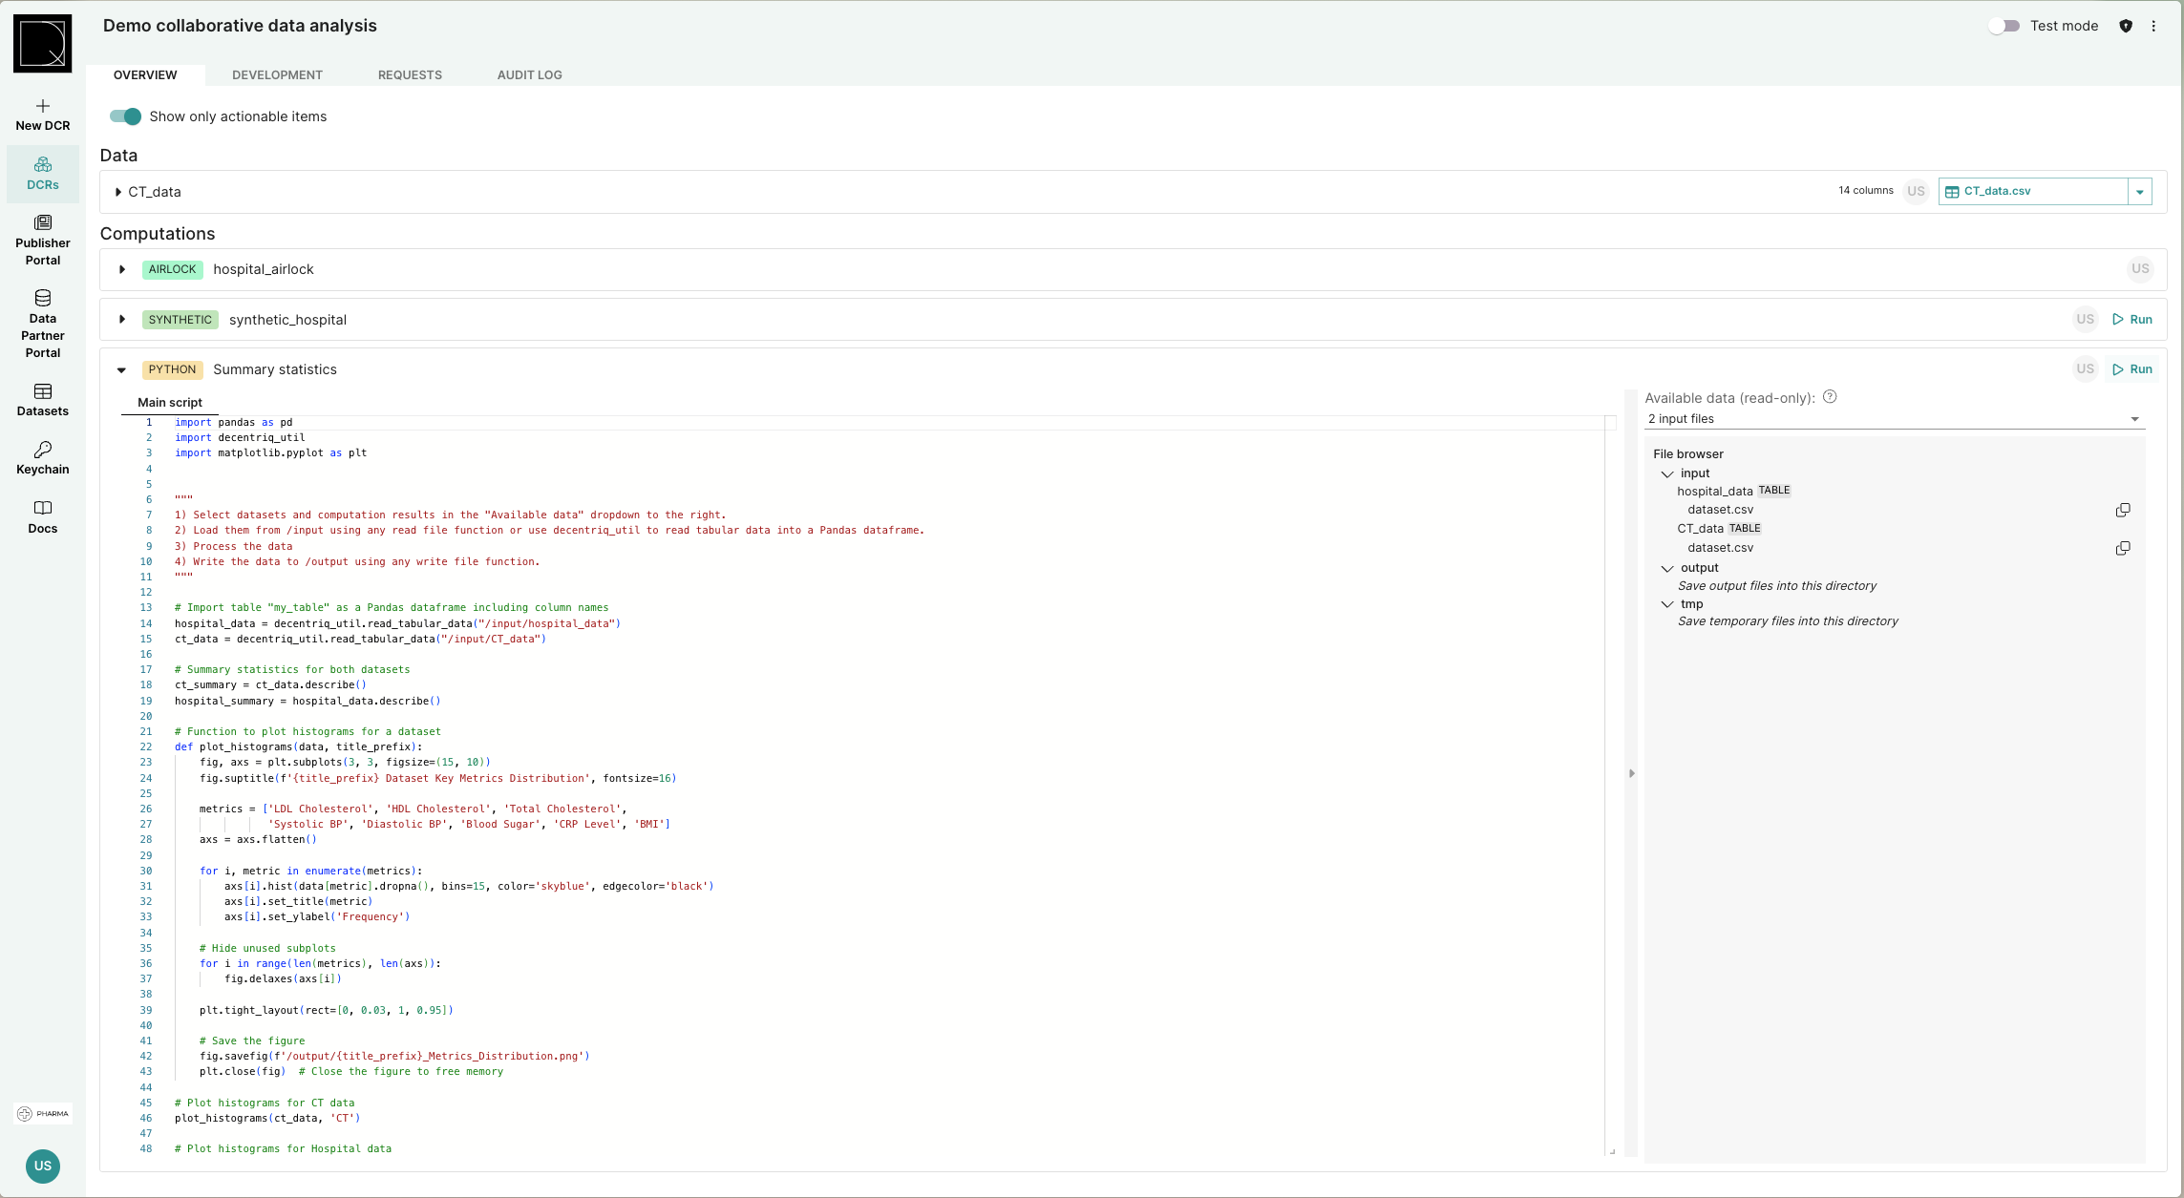Click the PHARMA organization badge

[43, 1113]
